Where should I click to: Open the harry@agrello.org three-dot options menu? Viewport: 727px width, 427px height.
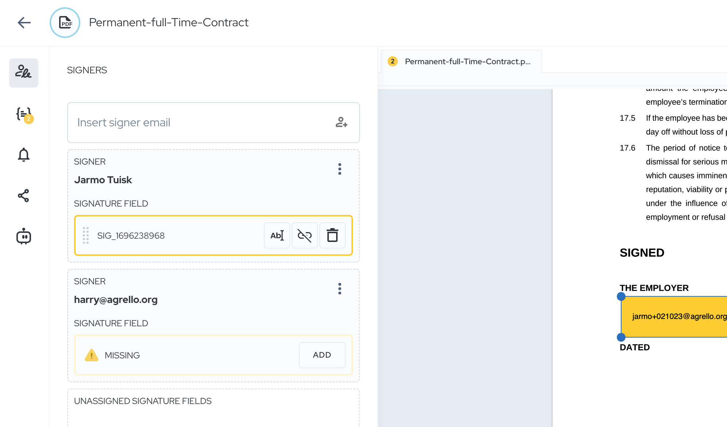coord(340,289)
